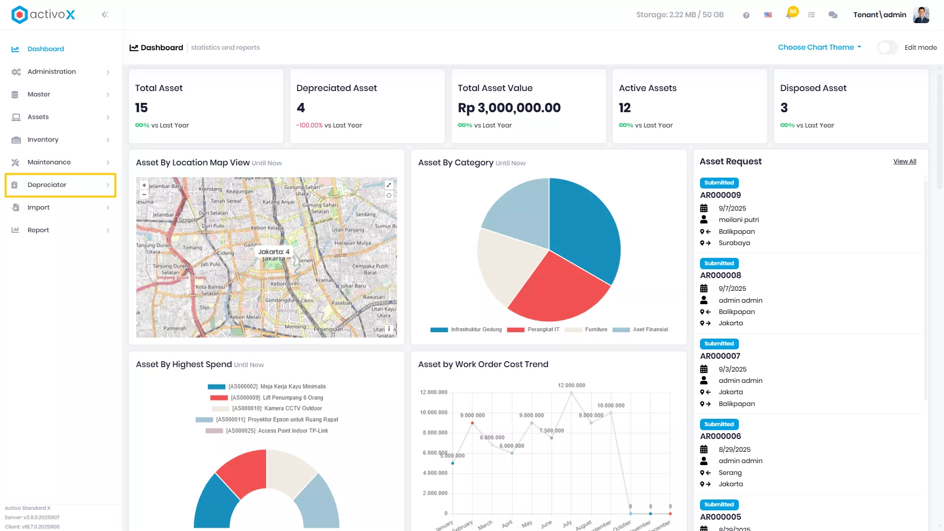
Task: Open the chat messages icon
Action: 833,15
